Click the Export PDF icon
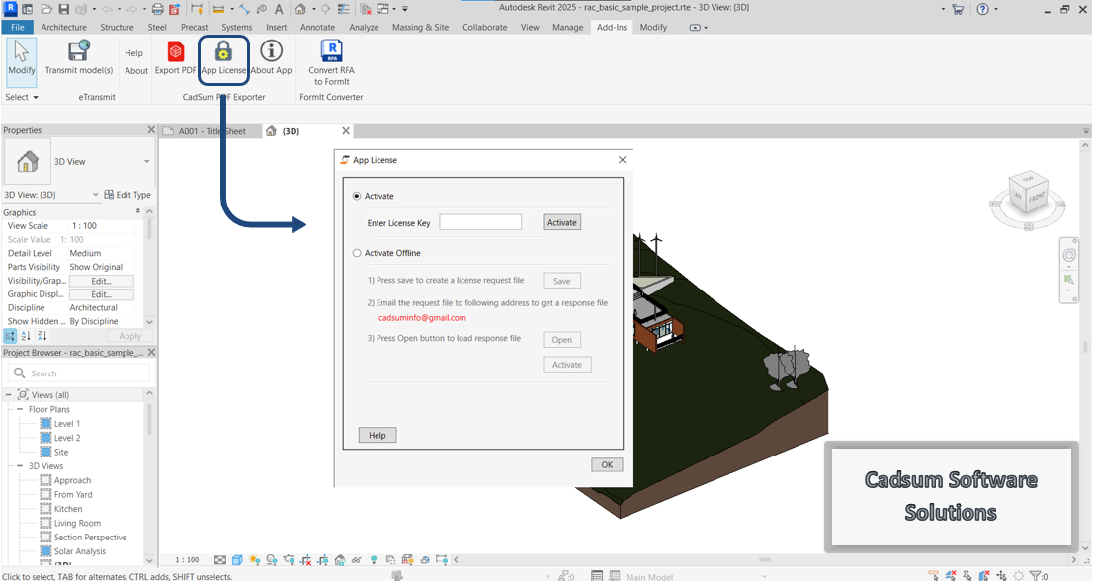1093x581 pixels. point(176,51)
